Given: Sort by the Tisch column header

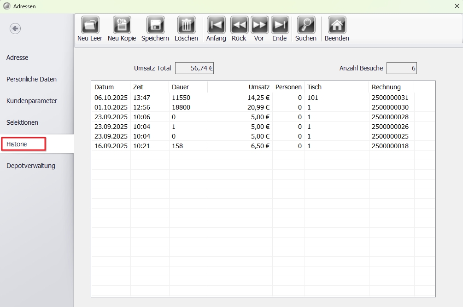Looking at the screenshot, I should coord(337,87).
